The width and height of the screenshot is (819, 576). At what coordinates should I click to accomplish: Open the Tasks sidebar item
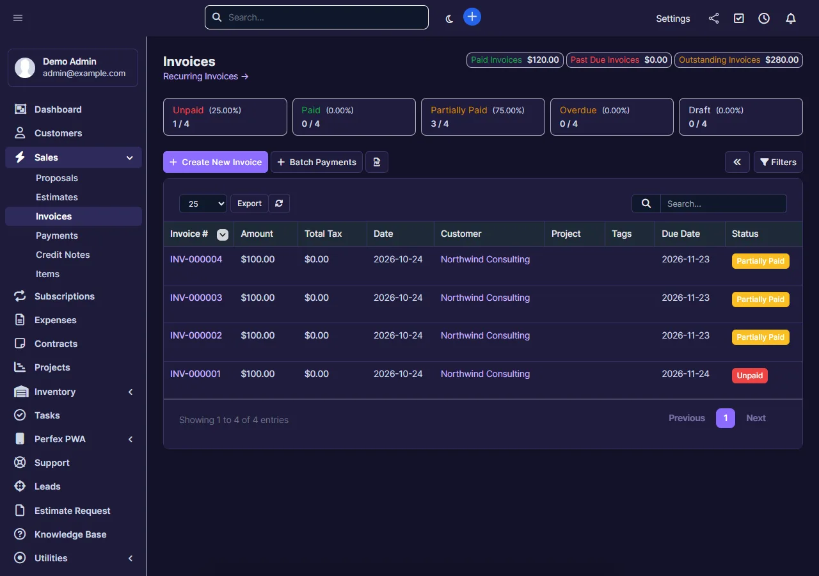point(74,415)
